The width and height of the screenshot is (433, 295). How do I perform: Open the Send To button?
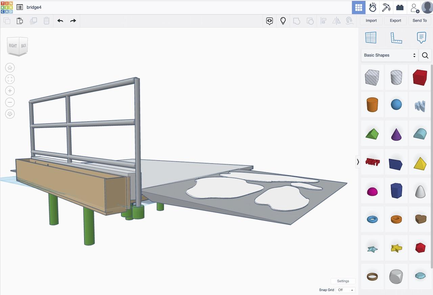(x=419, y=21)
